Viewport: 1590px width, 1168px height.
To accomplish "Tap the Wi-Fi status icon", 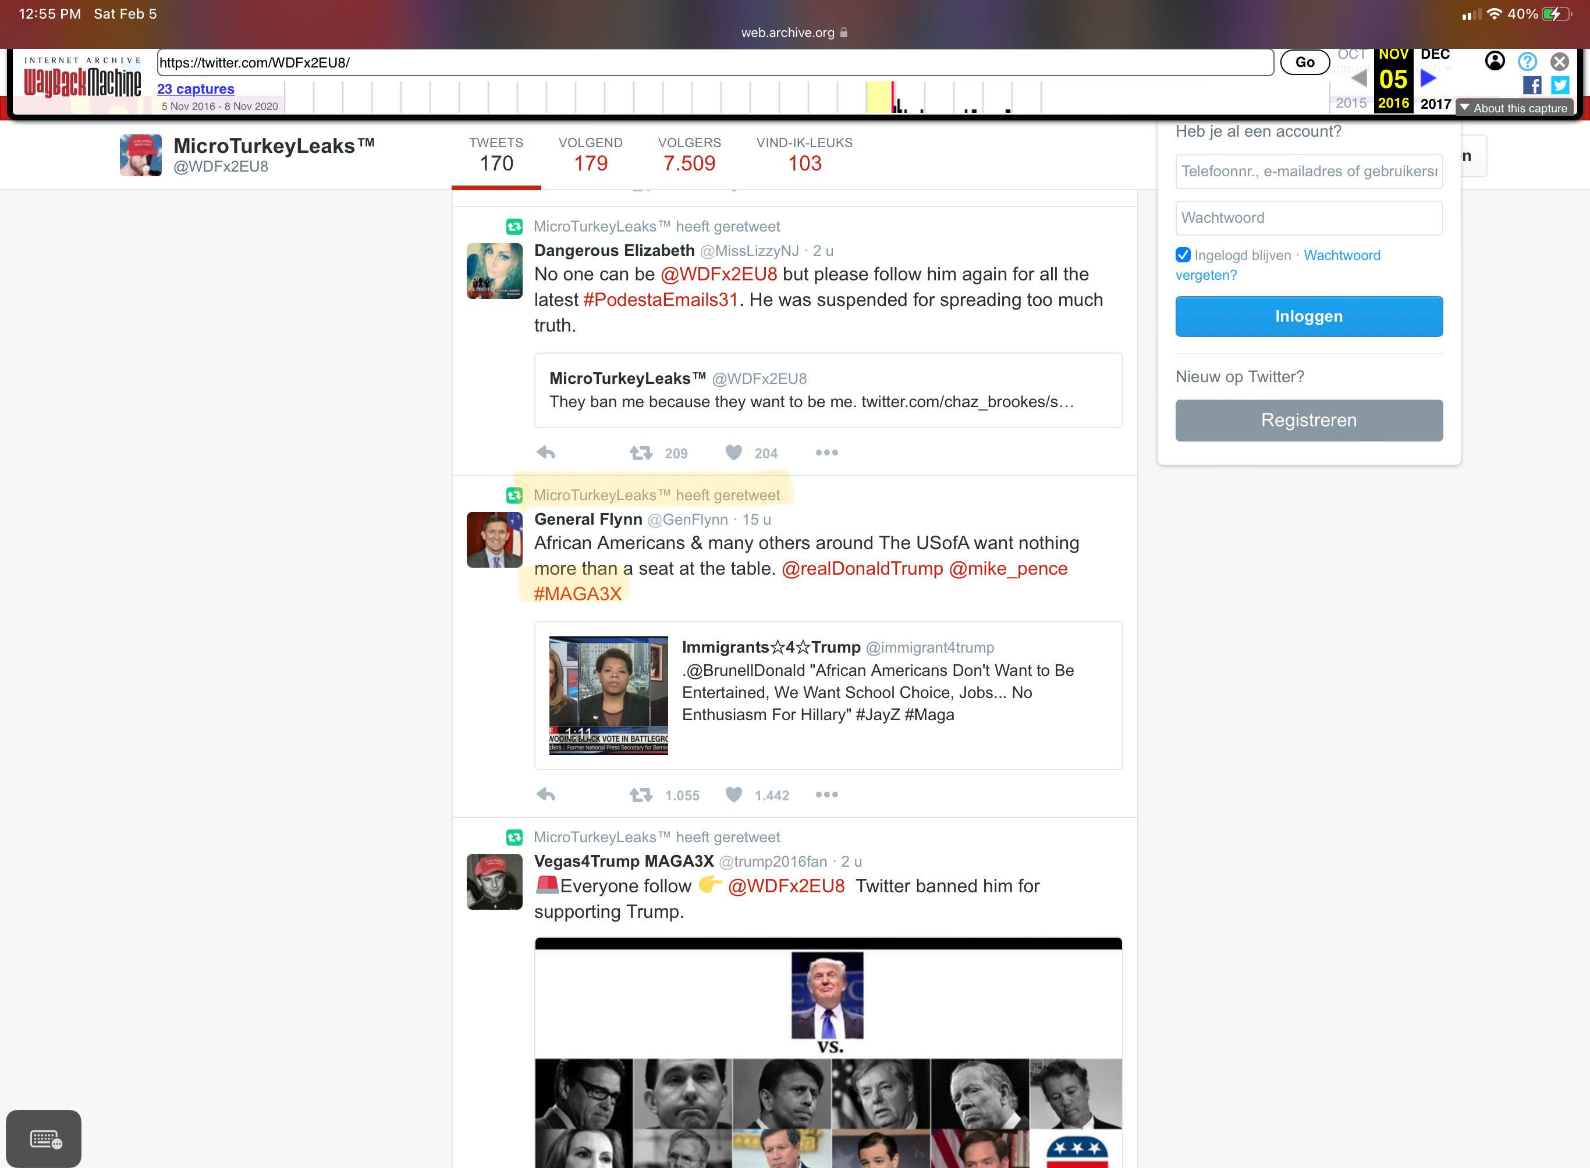I will tap(1494, 14).
